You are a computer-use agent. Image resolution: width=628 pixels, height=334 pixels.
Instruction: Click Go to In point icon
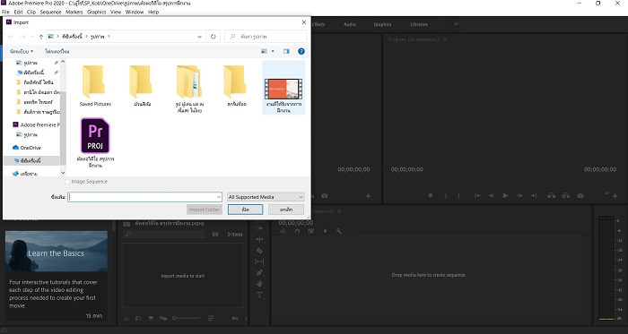click(x=477, y=196)
